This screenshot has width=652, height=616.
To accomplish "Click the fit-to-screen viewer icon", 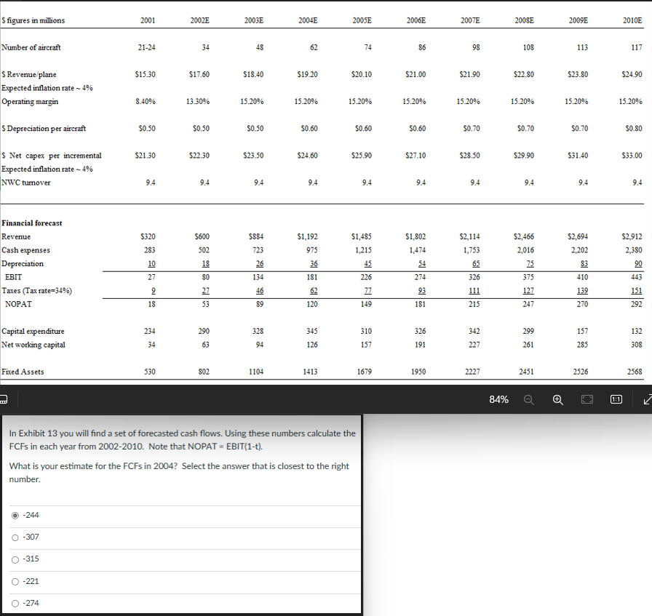I will click(x=587, y=399).
